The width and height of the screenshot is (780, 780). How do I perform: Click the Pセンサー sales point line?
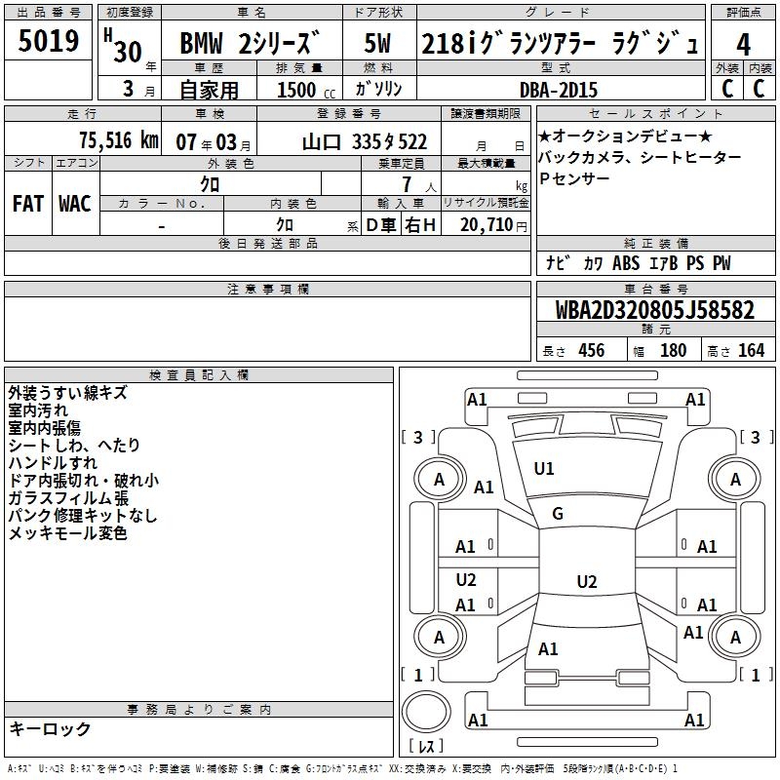click(574, 178)
